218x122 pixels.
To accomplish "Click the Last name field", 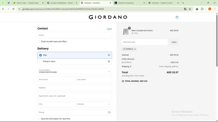I will [94, 80].
